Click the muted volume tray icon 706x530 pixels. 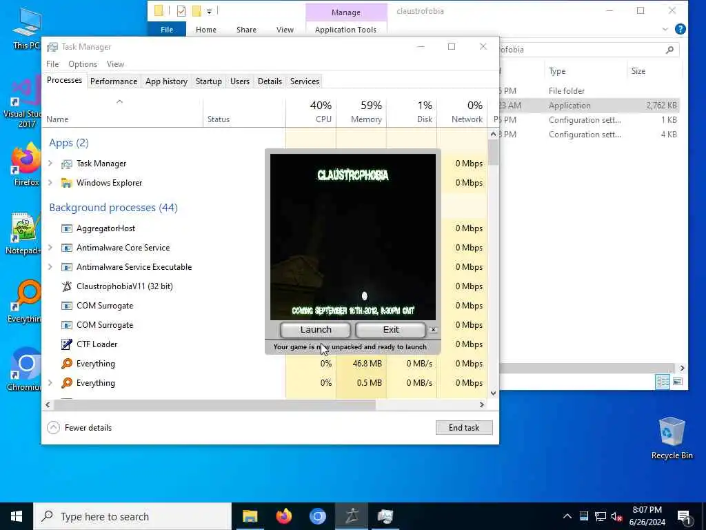[x=616, y=516]
